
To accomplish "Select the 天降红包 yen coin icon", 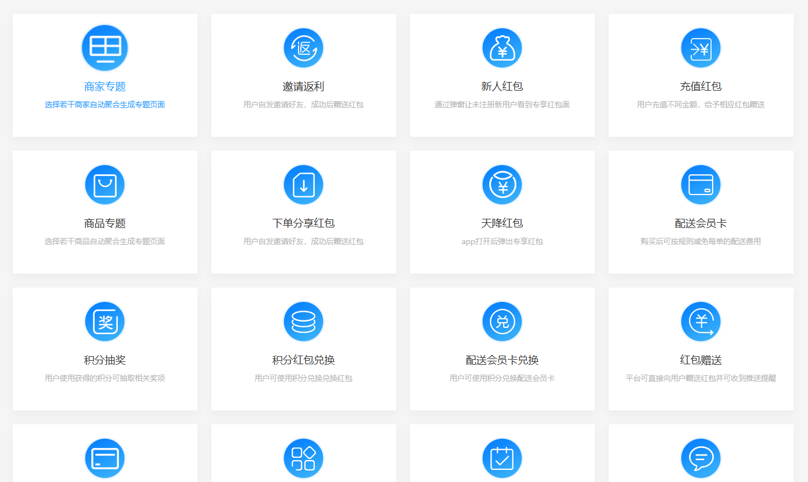I will point(502,185).
